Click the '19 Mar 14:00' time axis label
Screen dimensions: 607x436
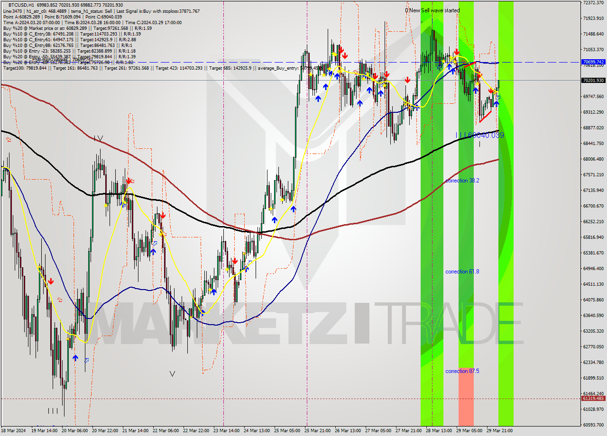click(44, 431)
